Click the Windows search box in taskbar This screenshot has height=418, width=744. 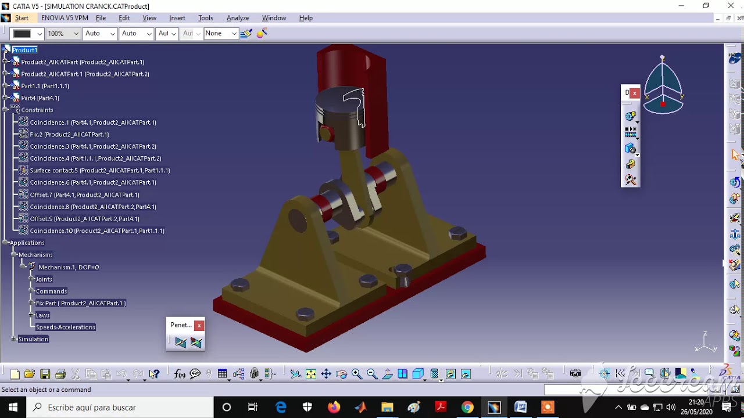pos(120,408)
